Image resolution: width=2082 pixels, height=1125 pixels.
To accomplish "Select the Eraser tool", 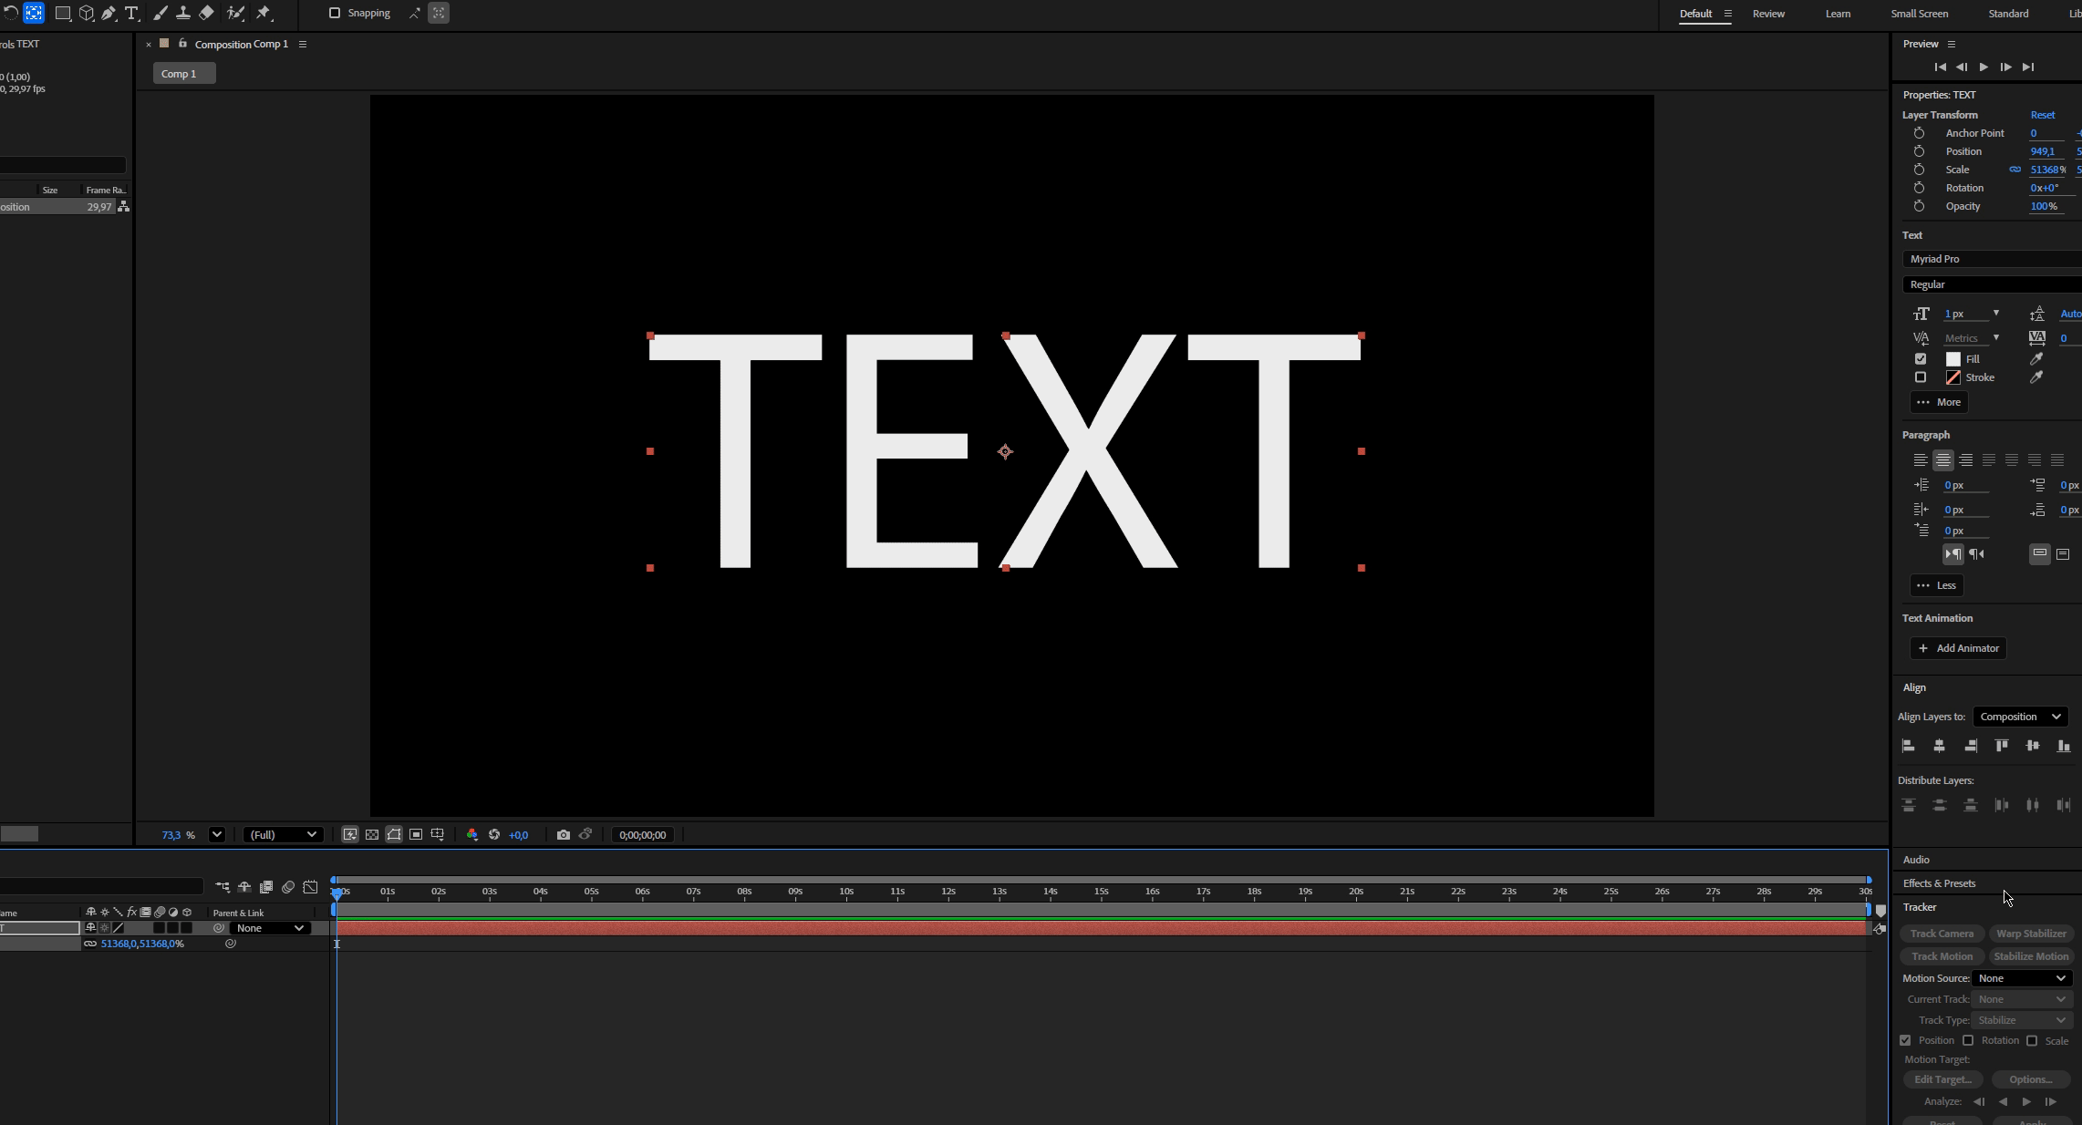I will (x=206, y=13).
